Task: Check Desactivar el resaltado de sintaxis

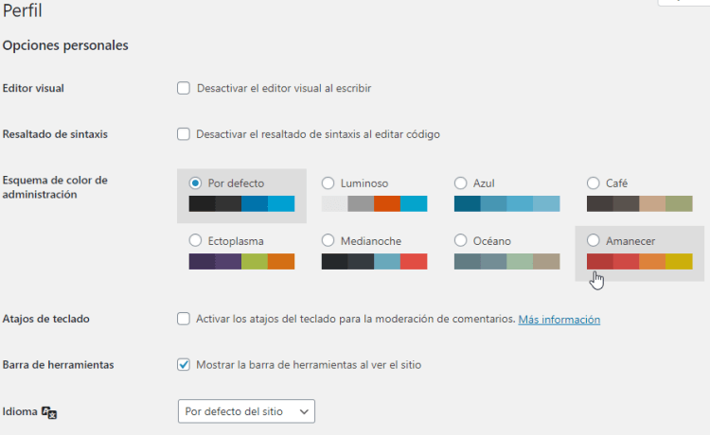Action: tap(184, 134)
